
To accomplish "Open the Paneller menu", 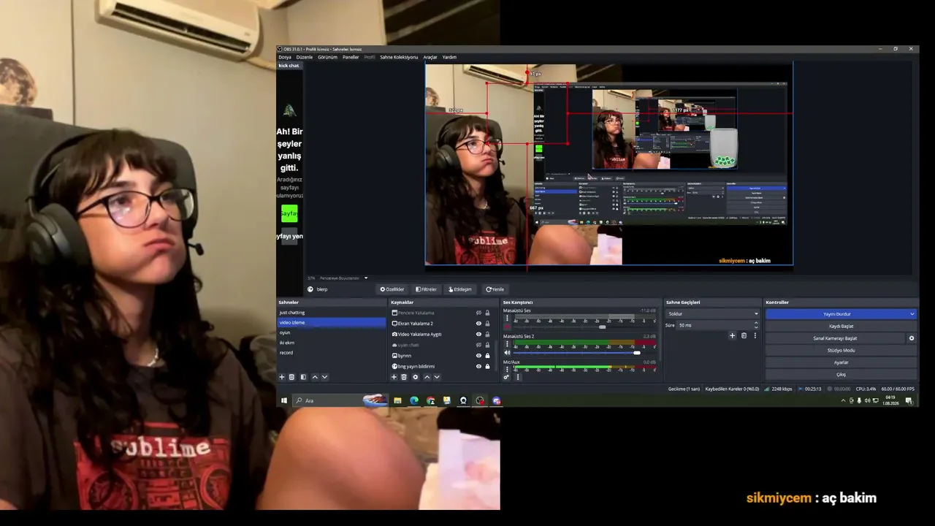I will [351, 57].
